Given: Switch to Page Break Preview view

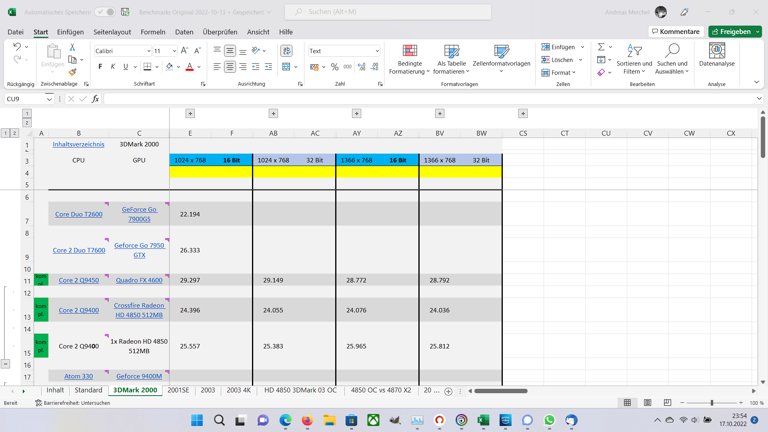Looking at the screenshot, I should pyautogui.click(x=667, y=403).
